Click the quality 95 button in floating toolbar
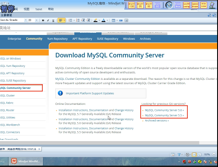The image size is (218, 167). [x=140, y=5]
